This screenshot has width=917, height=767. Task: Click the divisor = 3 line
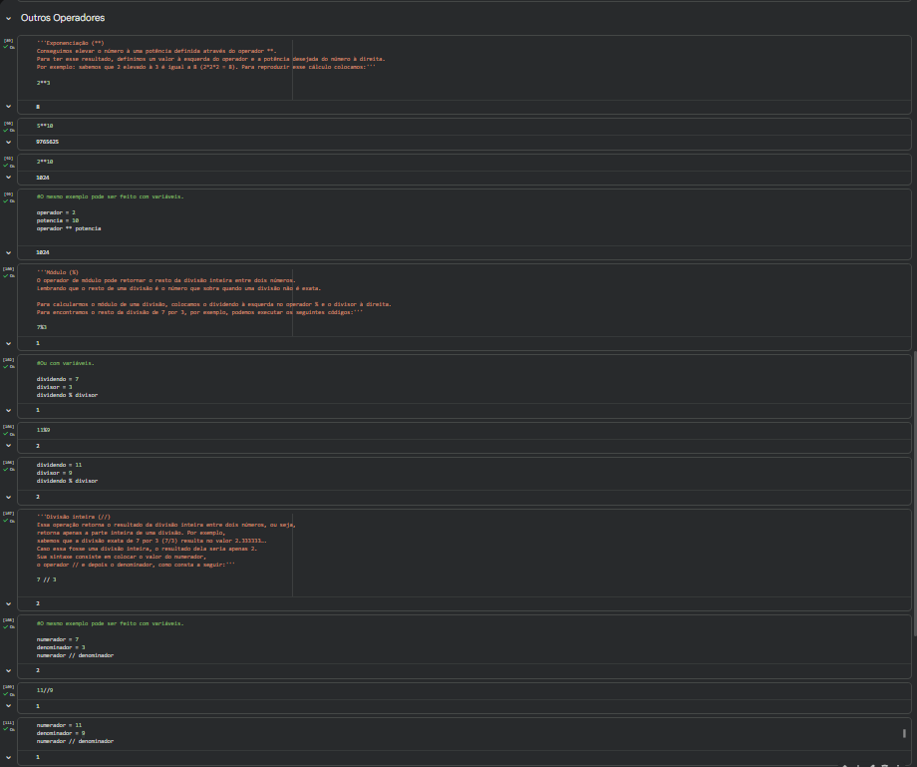(55, 387)
